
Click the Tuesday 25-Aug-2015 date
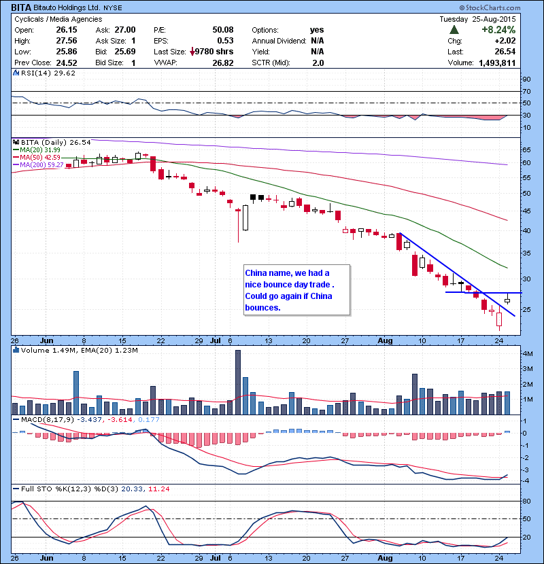[477, 19]
